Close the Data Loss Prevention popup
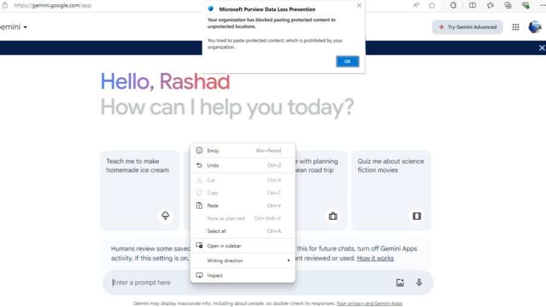The height and width of the screenshot is (307, 546). click(359, 5)
